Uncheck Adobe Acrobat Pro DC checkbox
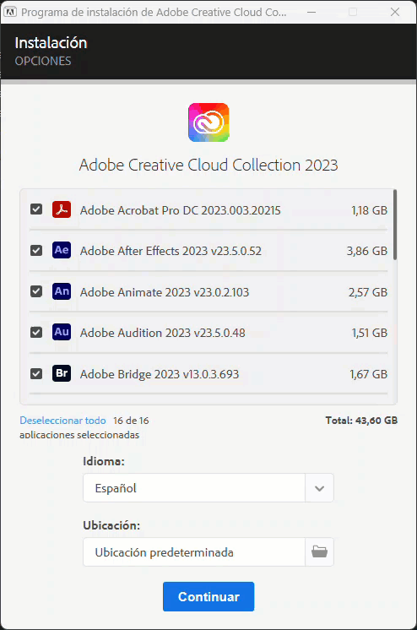This screenshot has height=630, width=417. click(x=36, y=209)
